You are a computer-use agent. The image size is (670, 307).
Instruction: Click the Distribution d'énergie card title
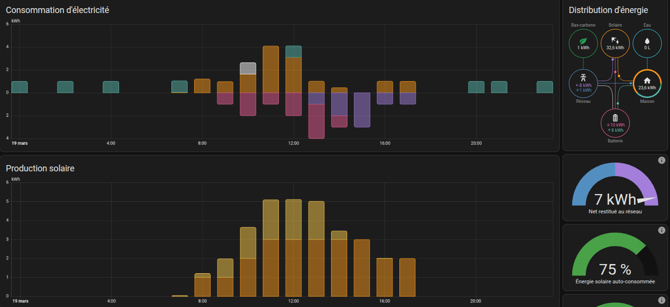point(608,10)
